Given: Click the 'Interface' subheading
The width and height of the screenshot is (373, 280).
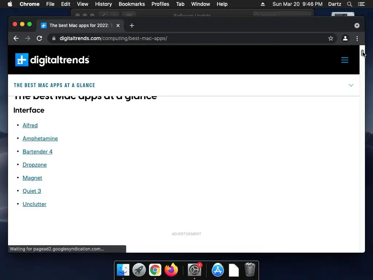Looking at the screenshot, I should 29,110.
